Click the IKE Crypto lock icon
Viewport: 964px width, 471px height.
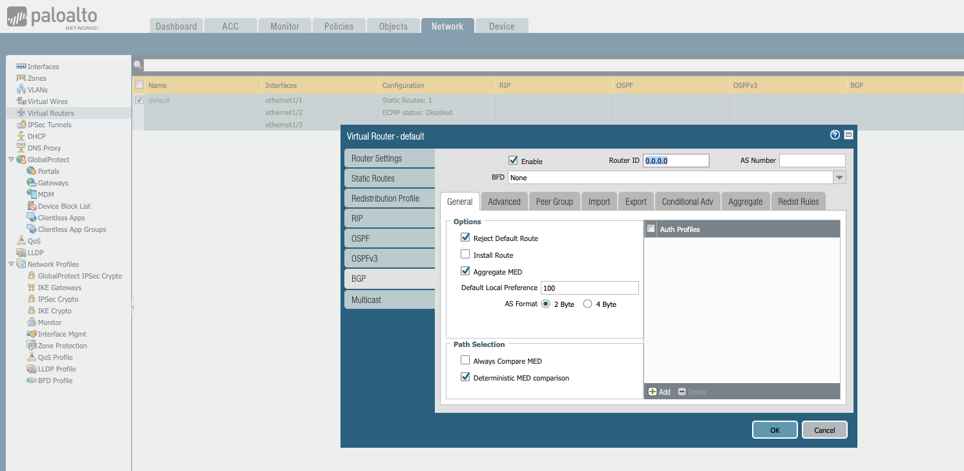tap(32, 311)
